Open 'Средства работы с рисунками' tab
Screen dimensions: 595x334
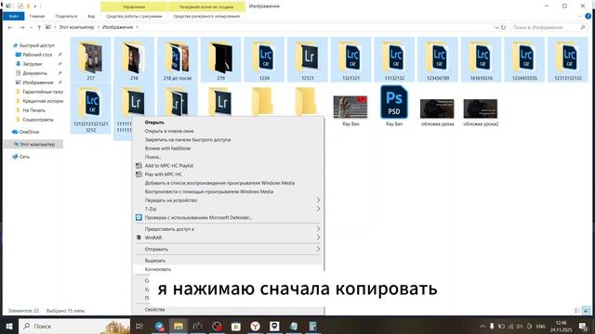pyautogui.click(x=134, y=17)
